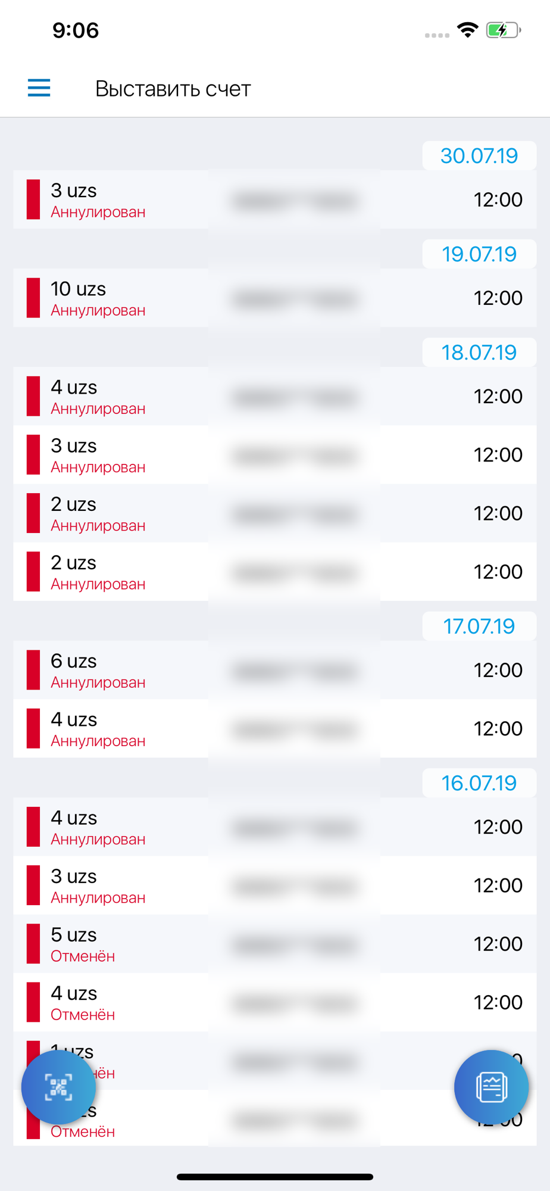Tap the 18.07.19 date label

479,353
